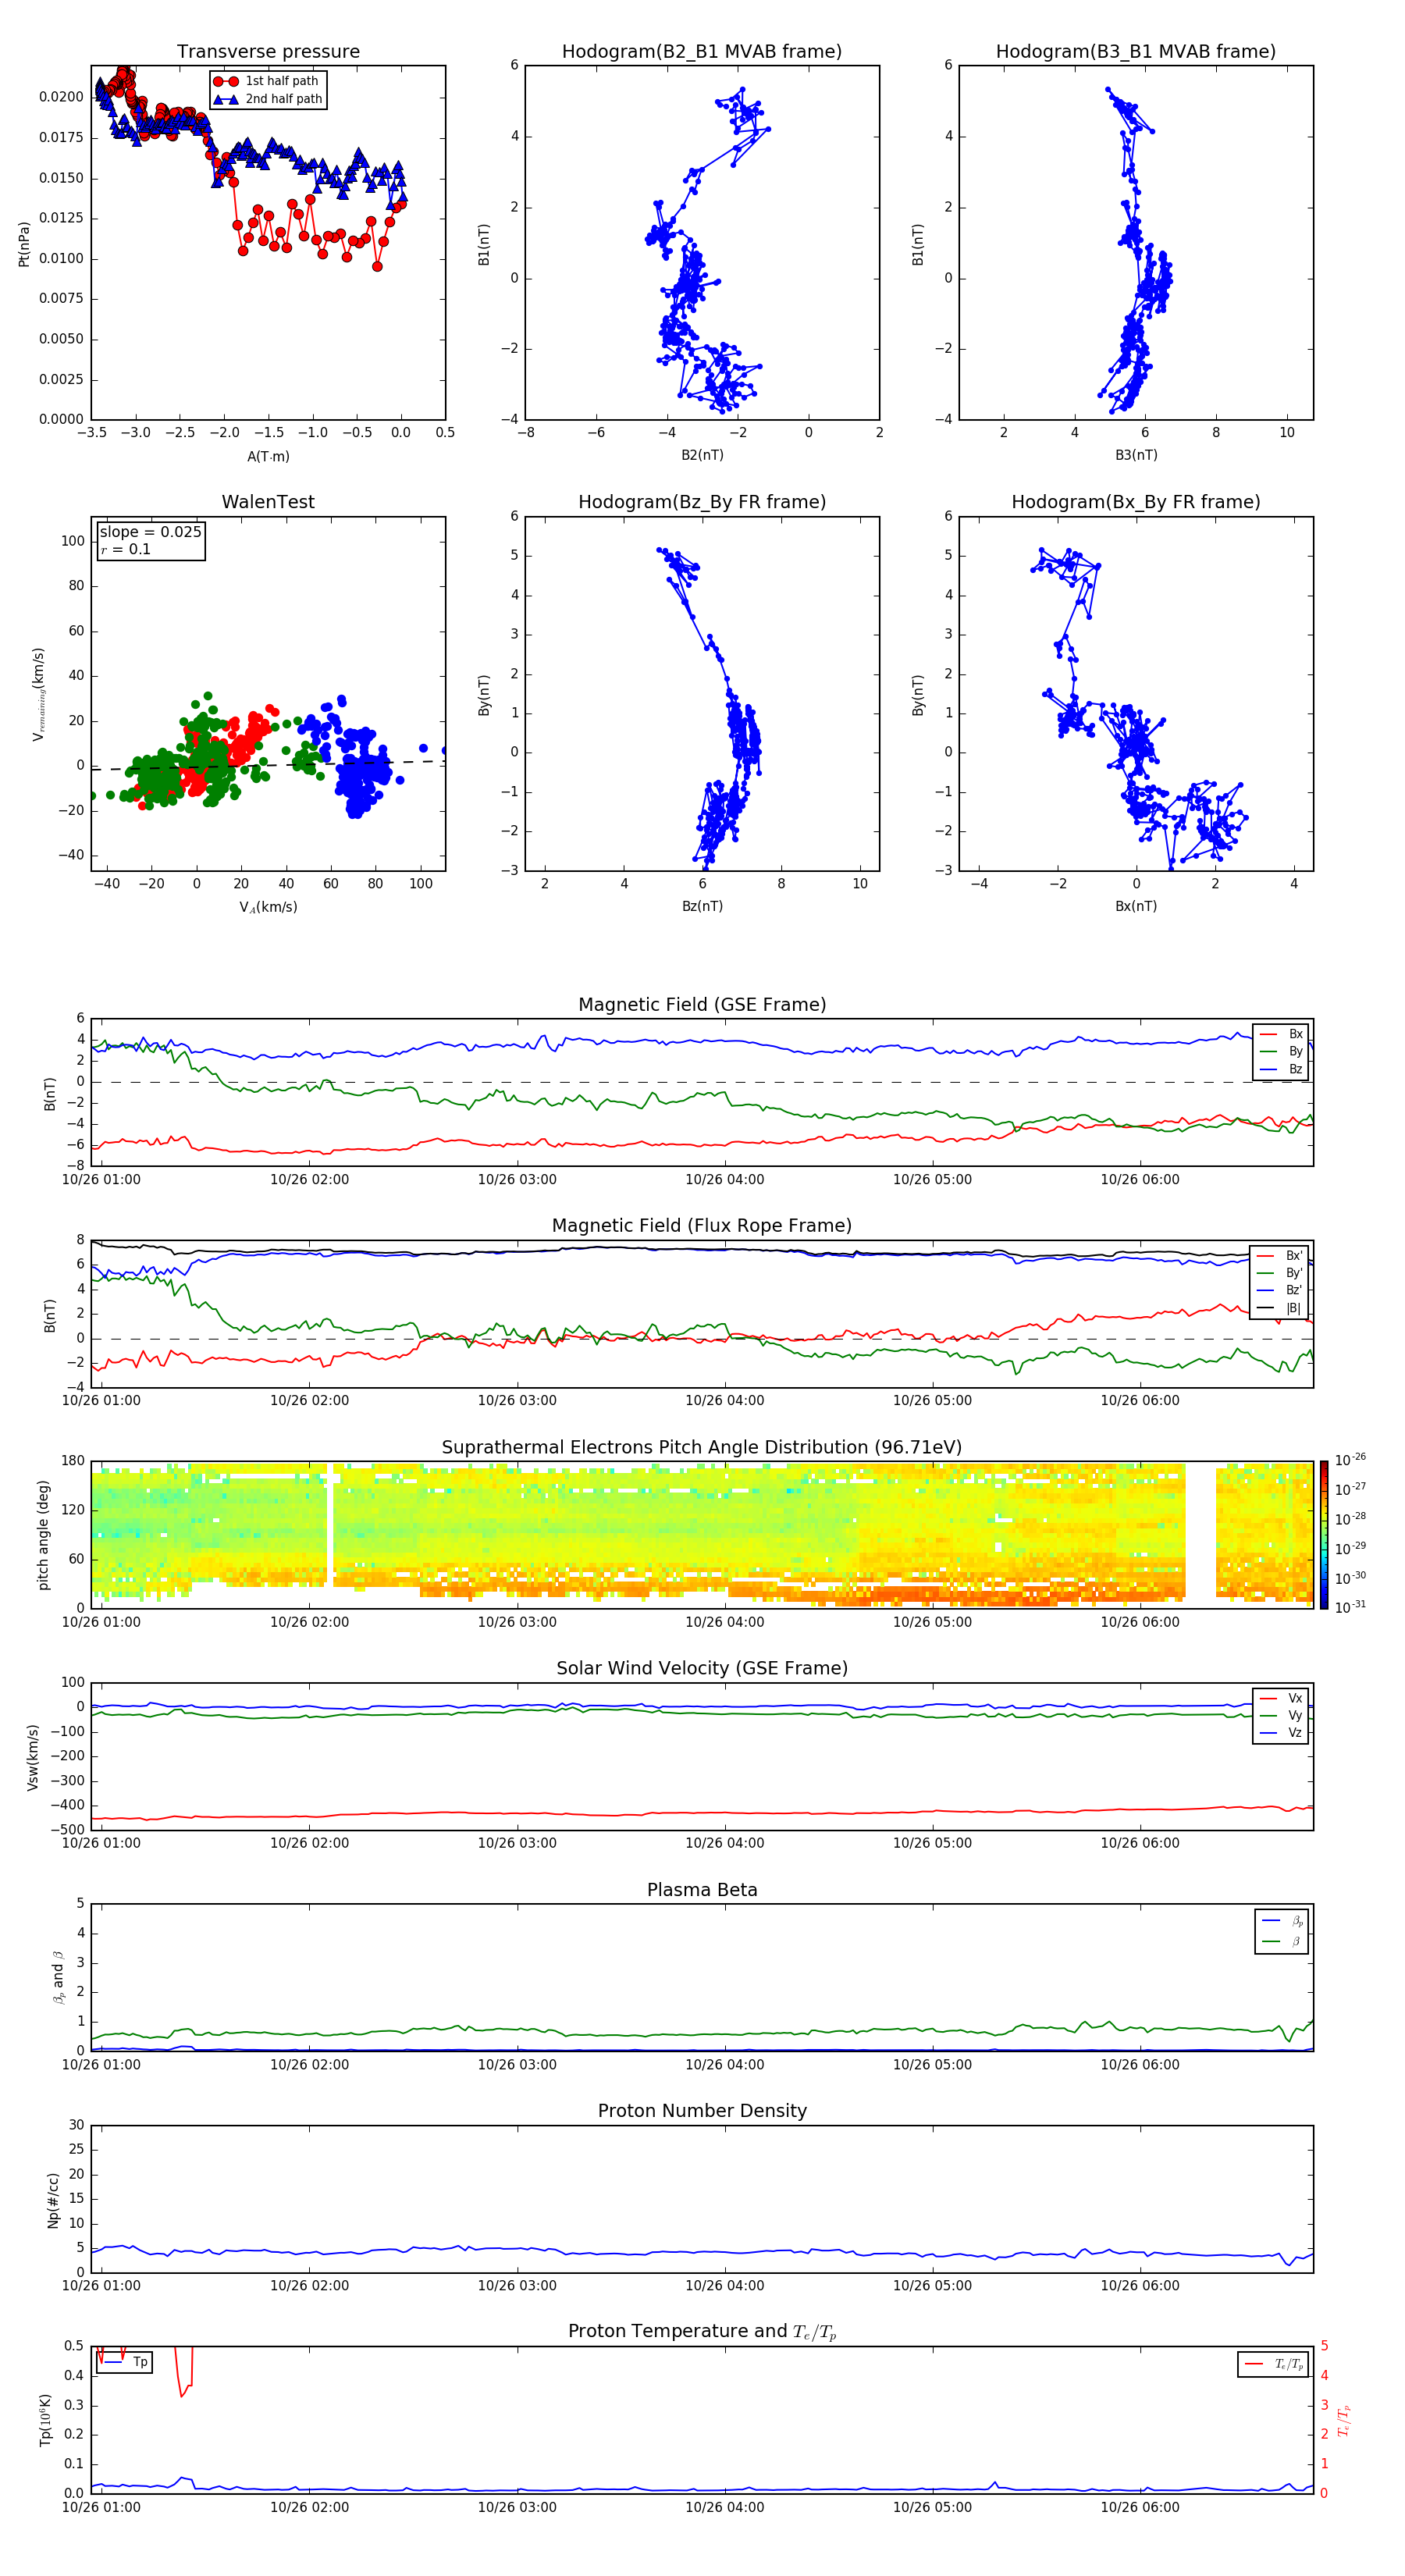This screenshot has height=2576, width=1405.
Task: Click the white data gap in pitch angle spectrogram
Action: tap(1200, 1535)
